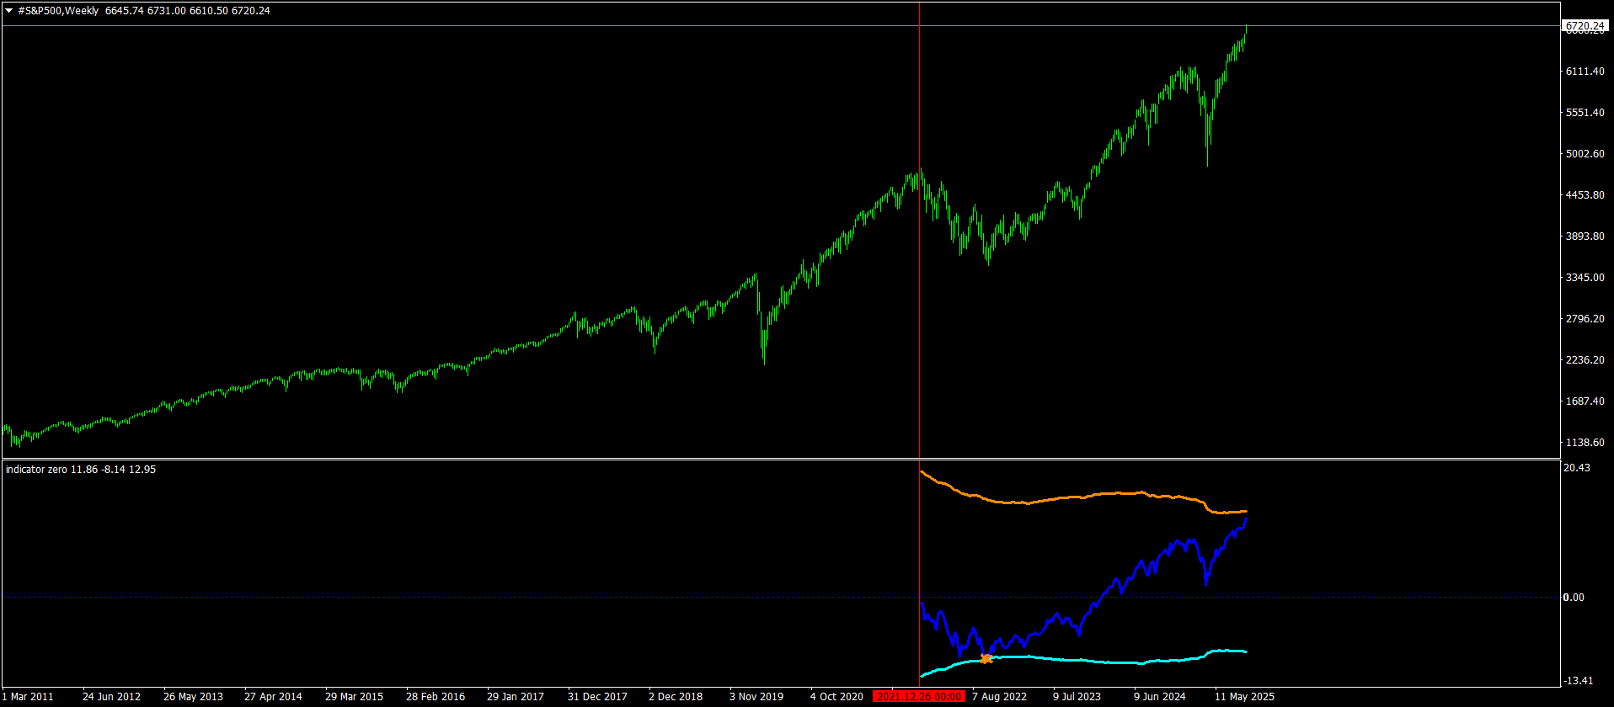Screen dimensions: 1614x707
Task: Select the orange upper band line
Action: [x=1095, y=494]
